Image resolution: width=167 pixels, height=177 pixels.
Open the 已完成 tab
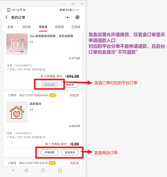[76, 27]
